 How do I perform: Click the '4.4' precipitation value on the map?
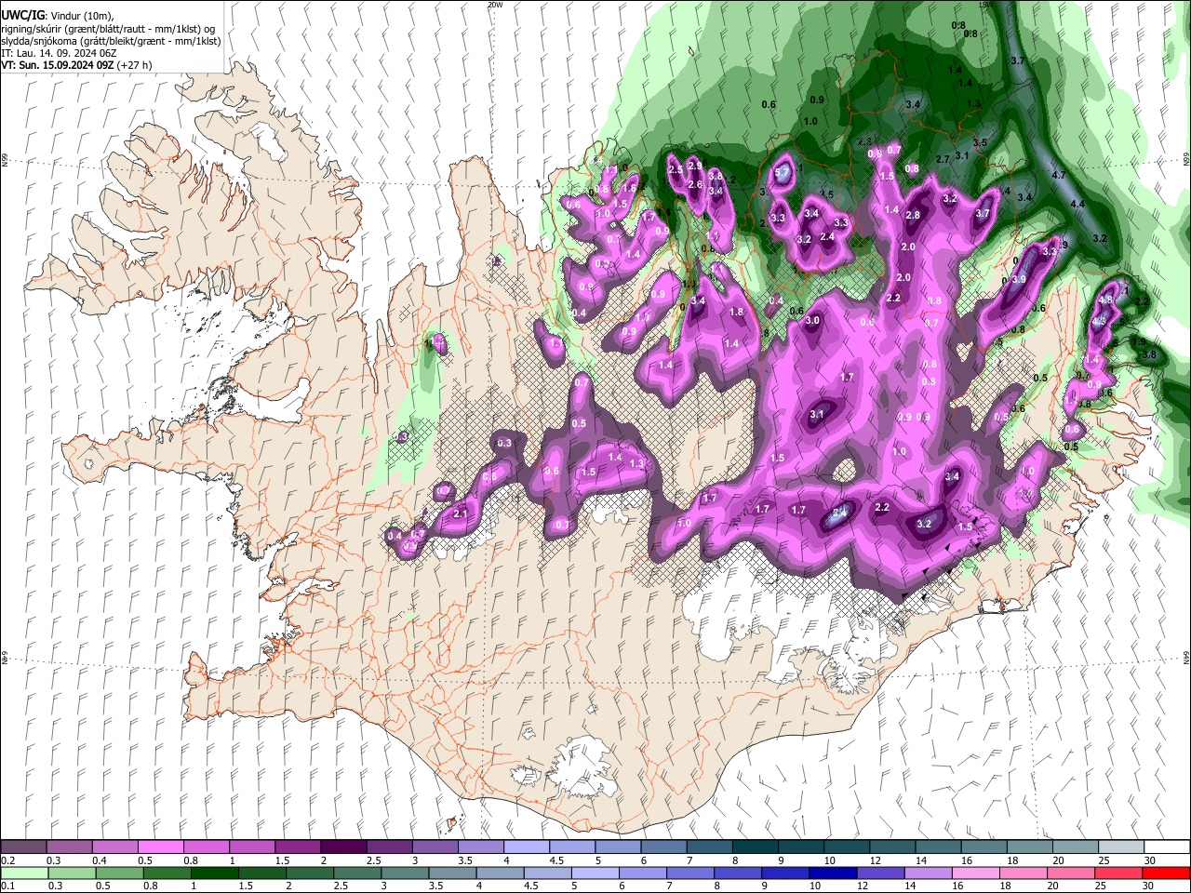click(1077, 204)
